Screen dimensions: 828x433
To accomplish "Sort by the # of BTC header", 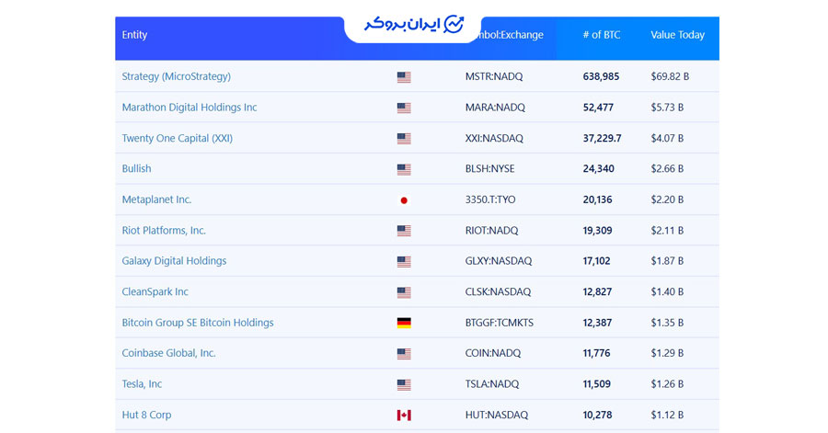I will [x=602, y=35].
